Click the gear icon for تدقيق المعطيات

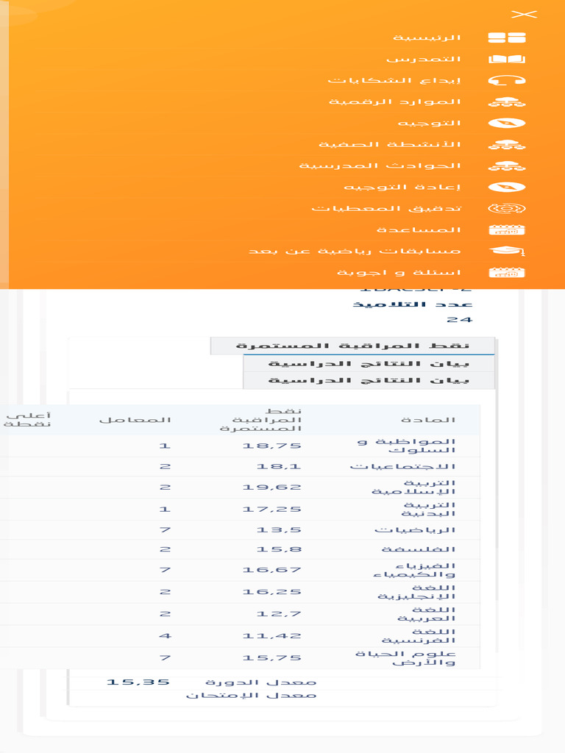[x=507, y=208]
